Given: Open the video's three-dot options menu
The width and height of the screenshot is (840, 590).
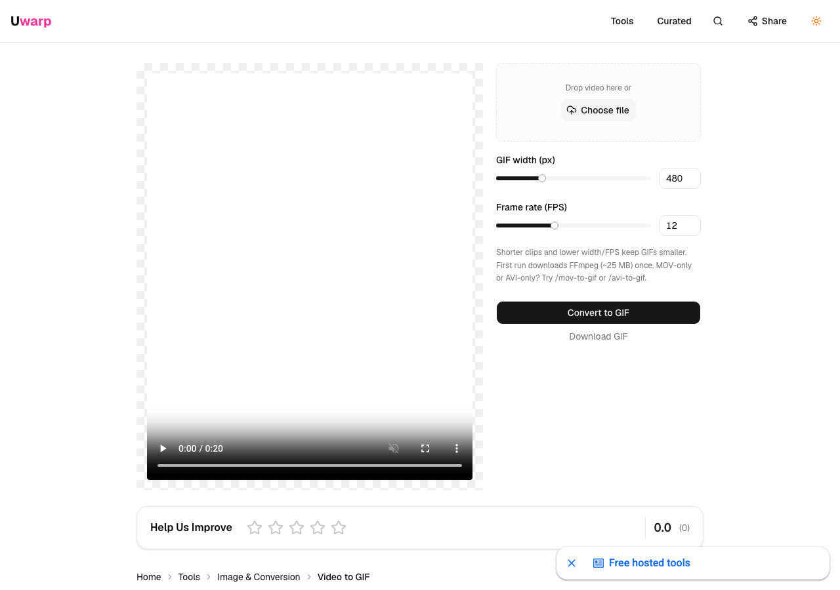Looking at the screenshot, I should pos(457,448).
